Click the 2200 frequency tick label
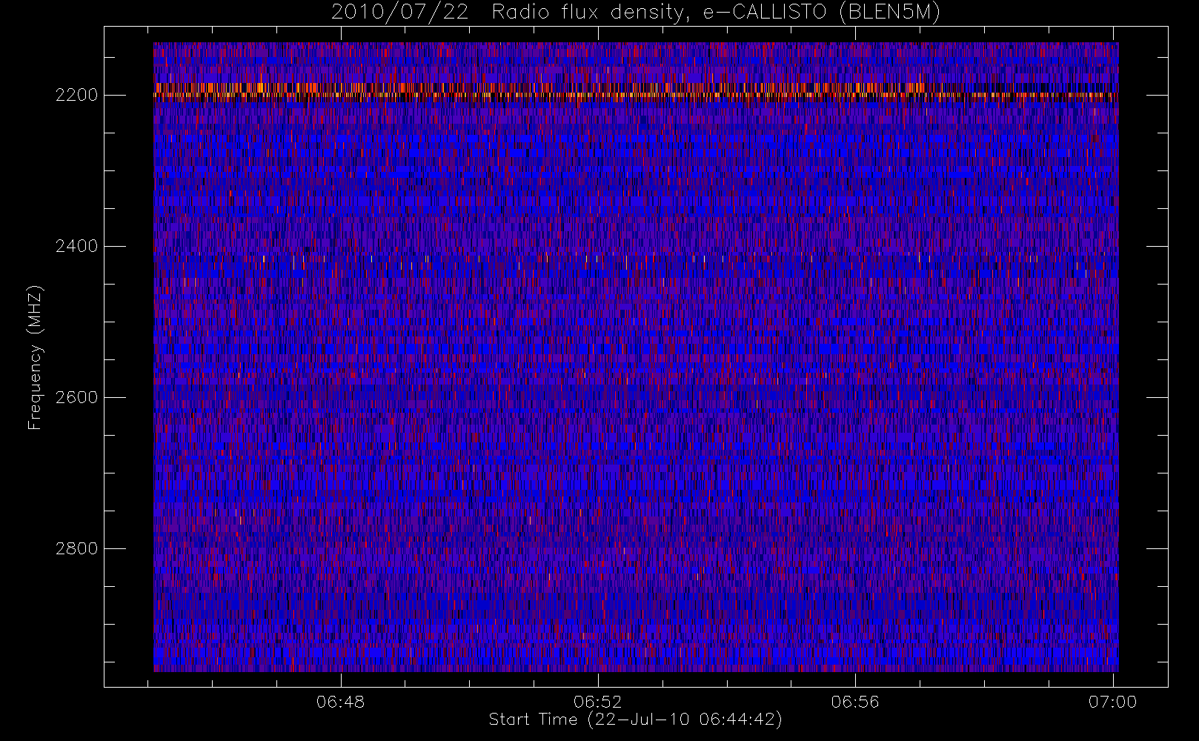The image size is (1199, 741). click(76, 95)
